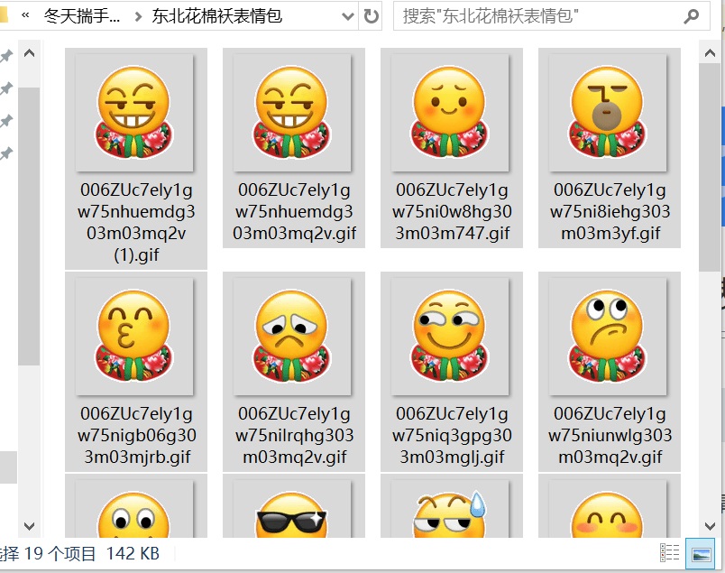
Task: Click the file list vertical scrollbar thumb
Action: pyautogui.click(x=710, y=168)
